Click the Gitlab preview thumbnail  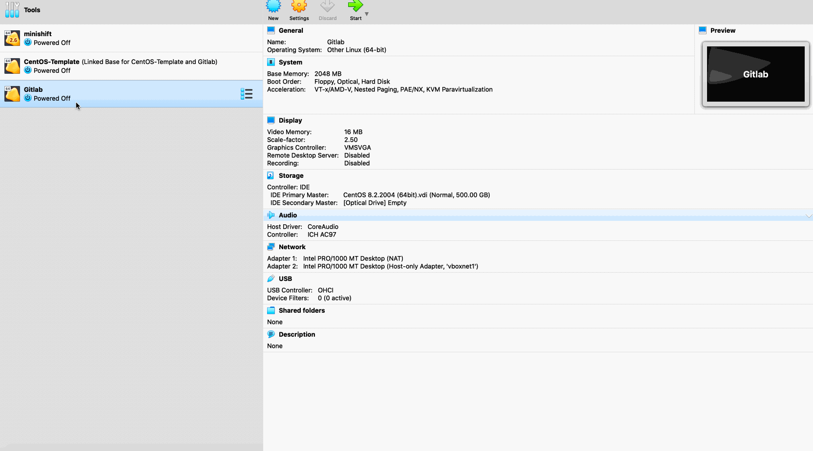click(755, 74)
